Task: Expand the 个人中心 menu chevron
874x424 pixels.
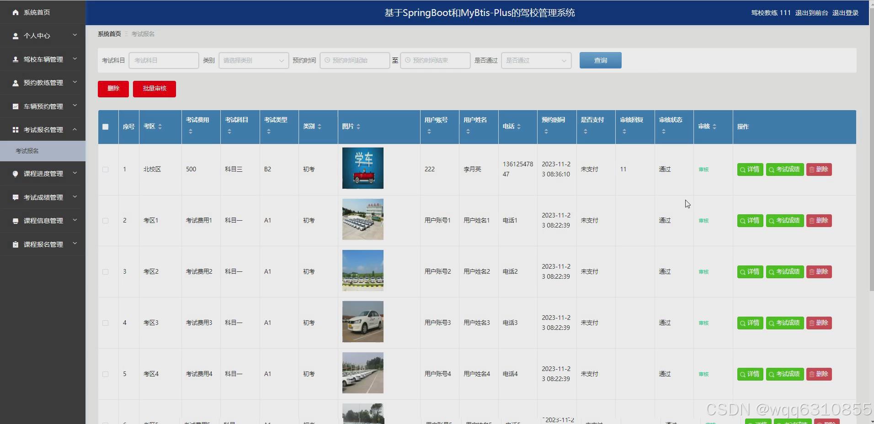Action: point(75,35)
